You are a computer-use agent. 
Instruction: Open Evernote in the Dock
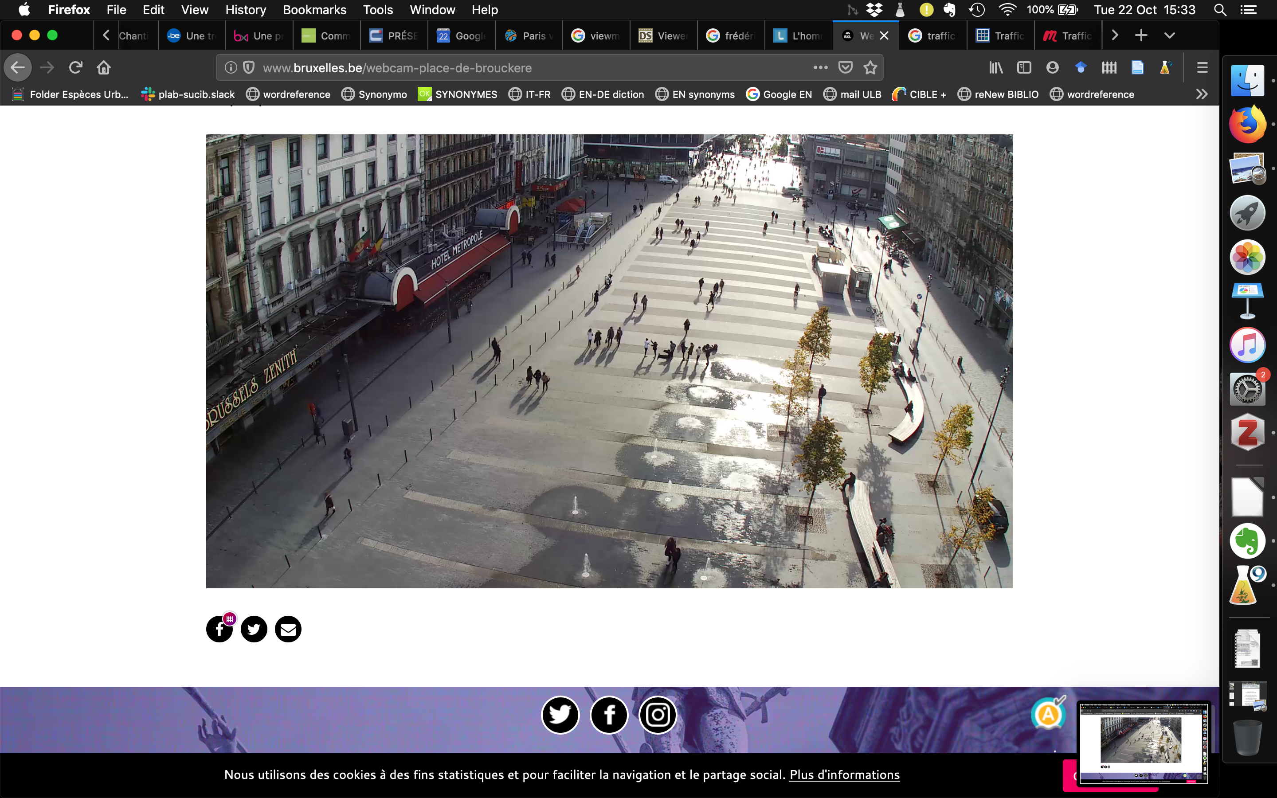[x=1247, y=541]
